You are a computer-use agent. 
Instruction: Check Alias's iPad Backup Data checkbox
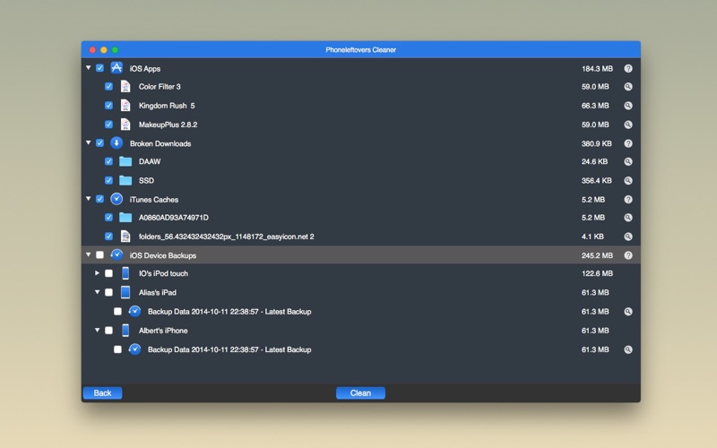[x=118, y=311]
